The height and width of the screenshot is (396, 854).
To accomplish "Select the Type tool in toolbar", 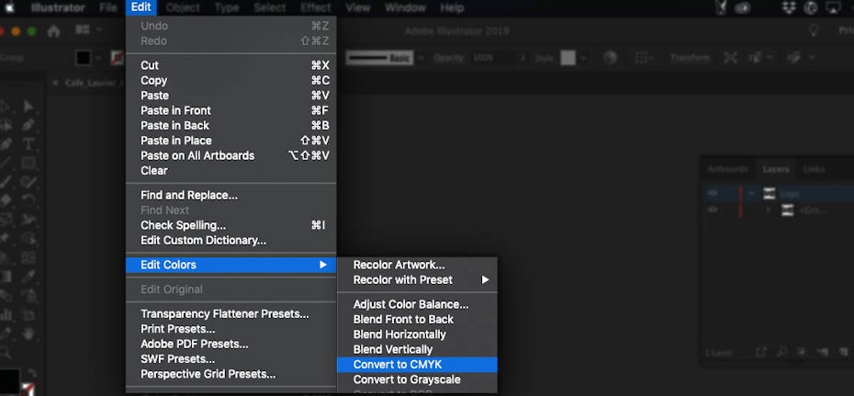I will tap(28, 144).
